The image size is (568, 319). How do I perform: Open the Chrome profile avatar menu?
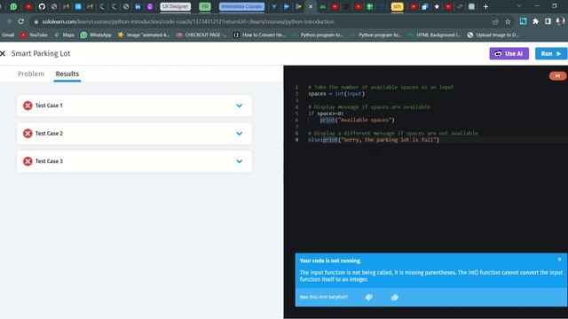[560, 21]
